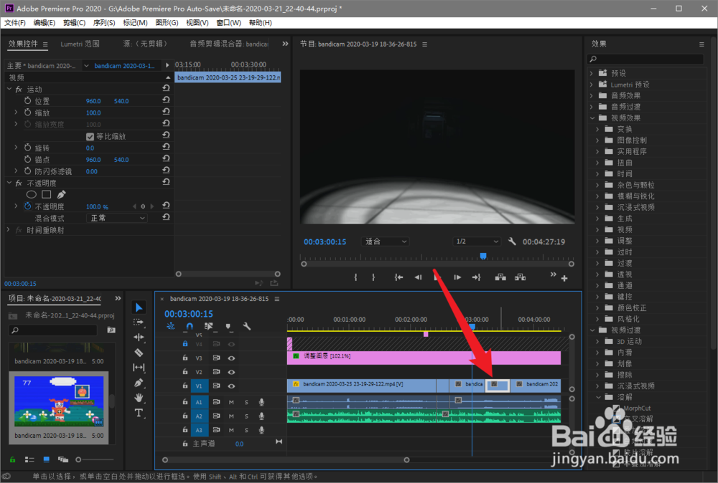The image size is (718, 483).
Task: Enable voice-over record on A3
Action: 261,430
